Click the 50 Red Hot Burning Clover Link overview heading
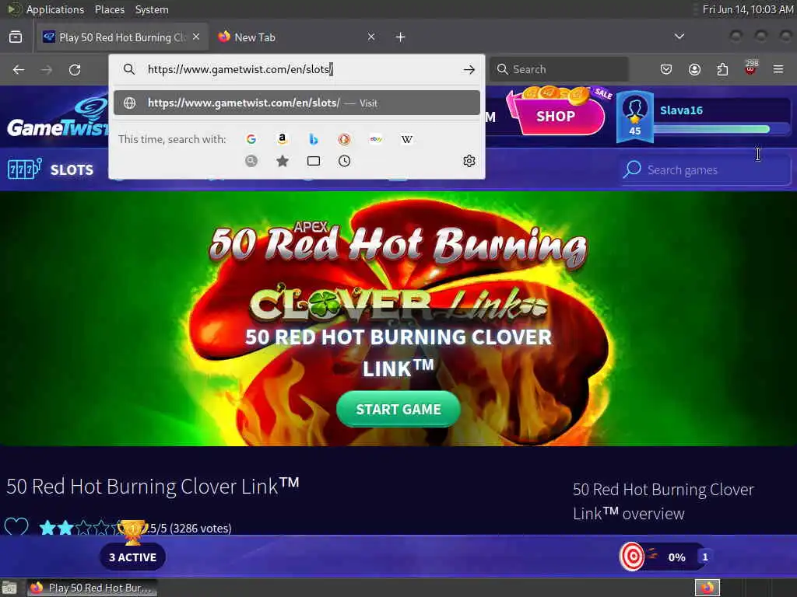Image resolution: width=797 pixels, height=597 pixels. pyautogui.click(x=663, y=501)
